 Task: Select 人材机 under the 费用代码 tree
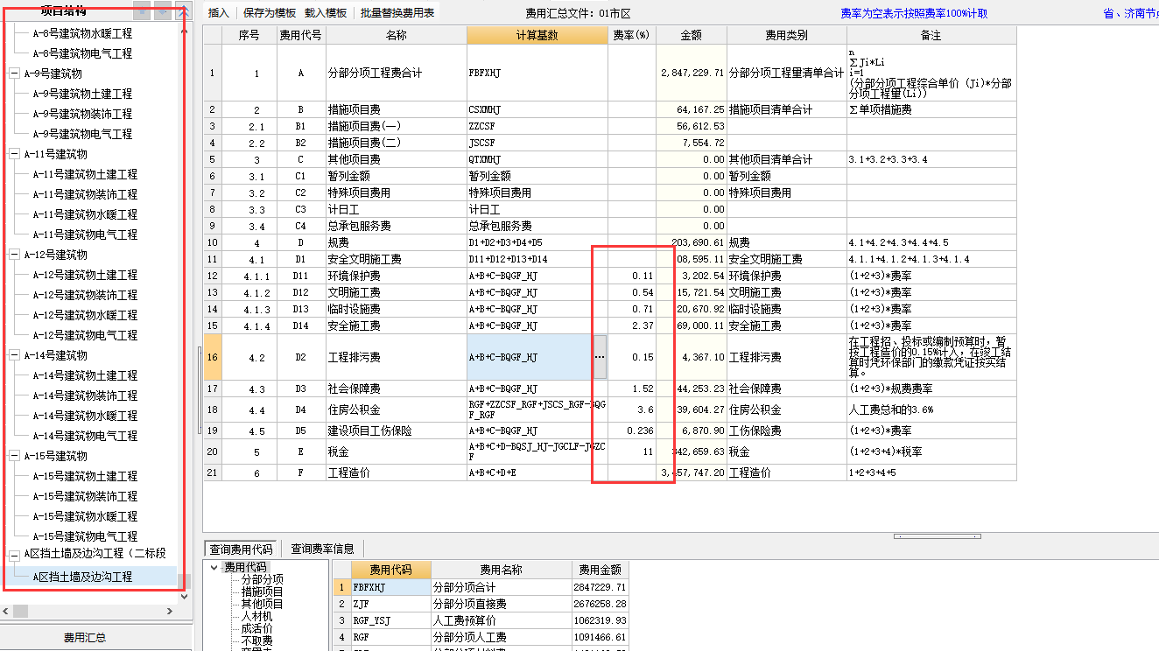click(256, 616)
